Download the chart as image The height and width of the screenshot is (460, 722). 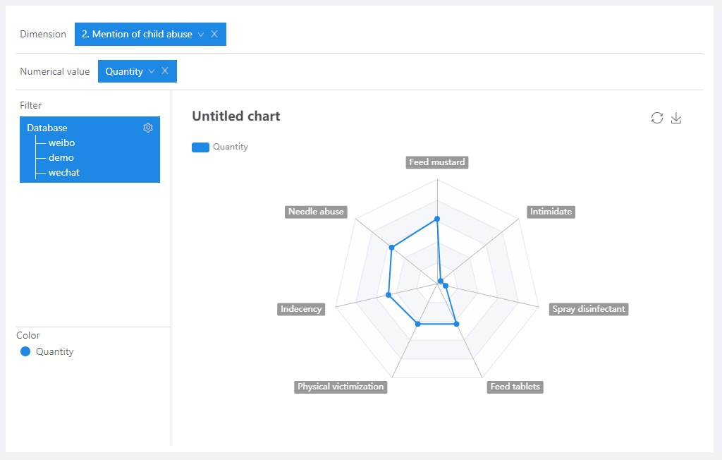click(676, 118)
